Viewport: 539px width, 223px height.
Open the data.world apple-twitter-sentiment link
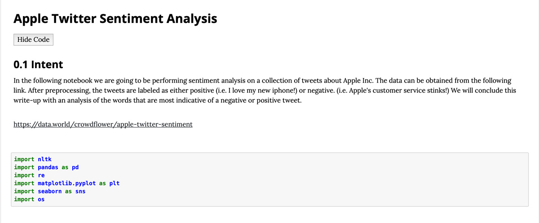pyautogui.click(x=103, y=124)
